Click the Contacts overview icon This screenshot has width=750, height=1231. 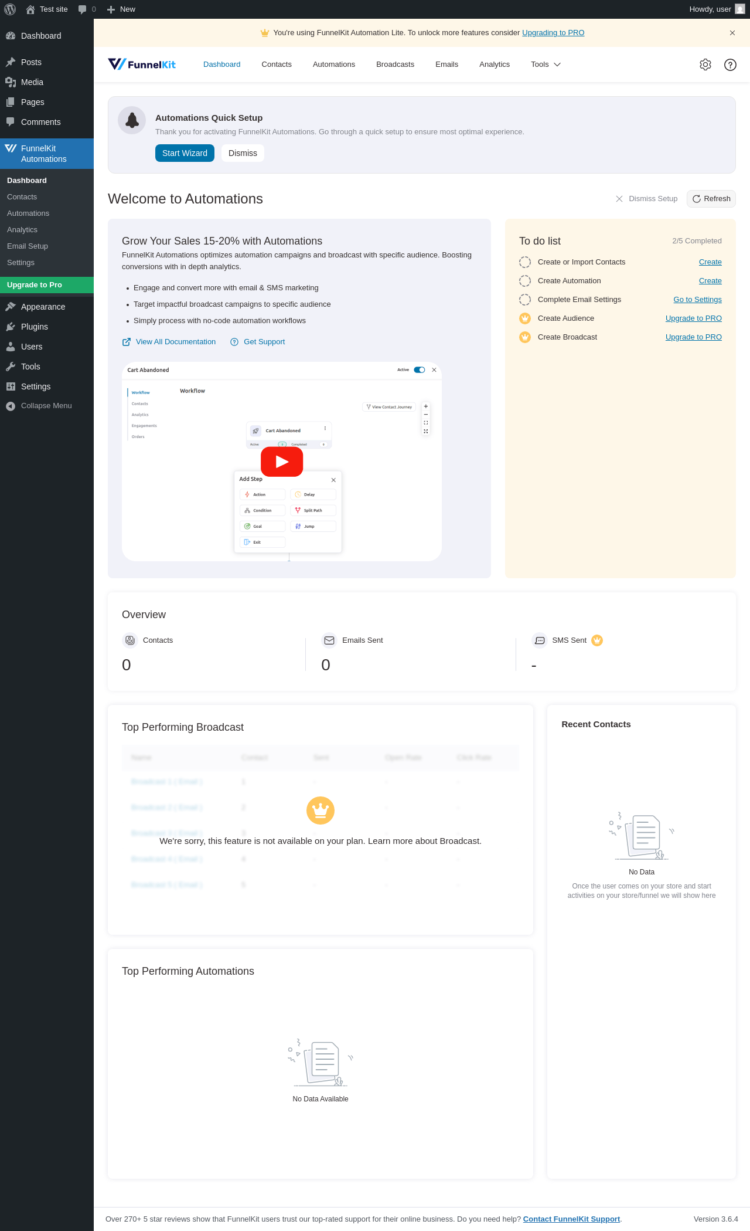129,640
